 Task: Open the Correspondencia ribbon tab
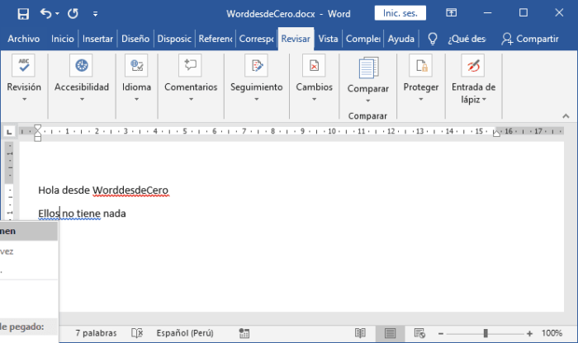pos(256,39)
